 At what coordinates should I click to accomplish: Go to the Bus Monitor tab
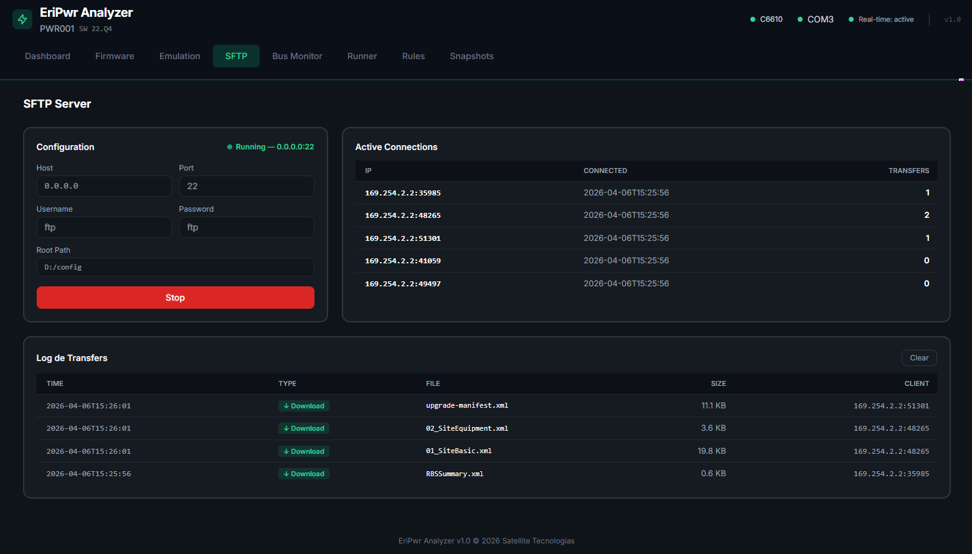coord(297,56)
